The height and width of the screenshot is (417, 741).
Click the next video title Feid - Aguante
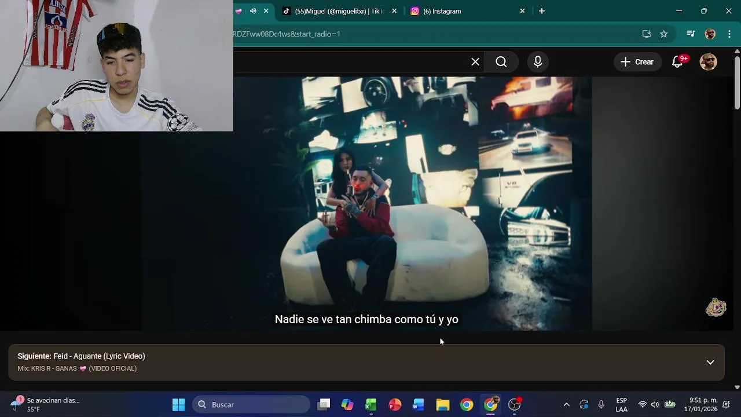[x=99, y=356]
